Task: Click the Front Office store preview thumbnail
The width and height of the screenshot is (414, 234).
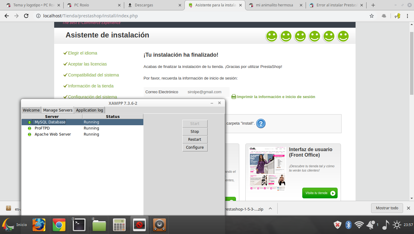Action: pyautogui.click(x=268, y=168)
